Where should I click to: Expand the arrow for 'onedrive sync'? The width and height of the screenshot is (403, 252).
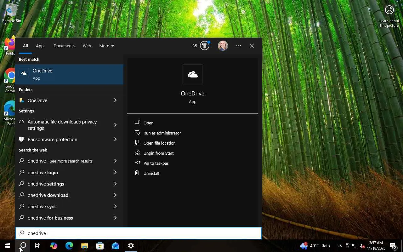pos(116,206)
